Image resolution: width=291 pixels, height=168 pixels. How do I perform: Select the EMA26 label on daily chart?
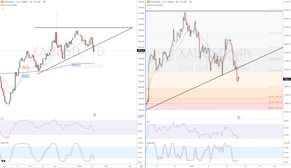[x=25, y=76]
